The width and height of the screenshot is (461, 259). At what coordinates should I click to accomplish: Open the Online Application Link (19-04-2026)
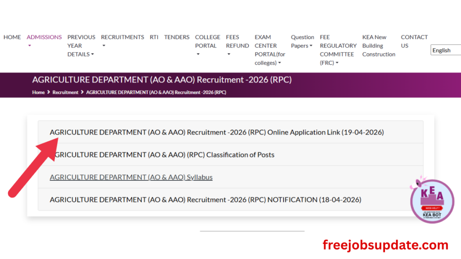(217, 132)
